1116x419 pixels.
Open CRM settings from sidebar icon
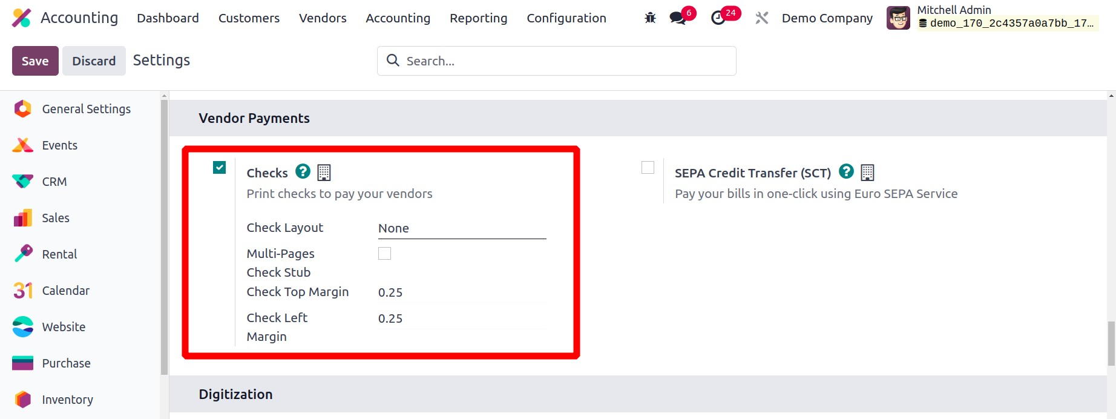[x=23, y=182]
